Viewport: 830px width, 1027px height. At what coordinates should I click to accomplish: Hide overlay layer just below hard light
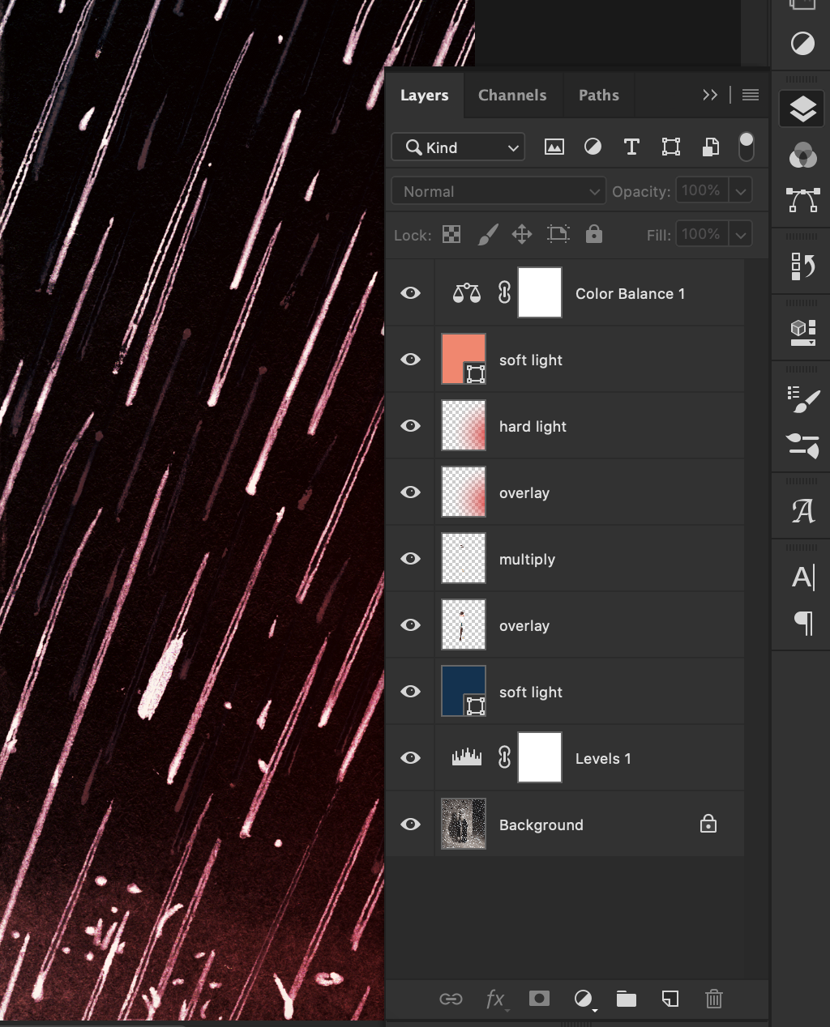pos(411,492)
